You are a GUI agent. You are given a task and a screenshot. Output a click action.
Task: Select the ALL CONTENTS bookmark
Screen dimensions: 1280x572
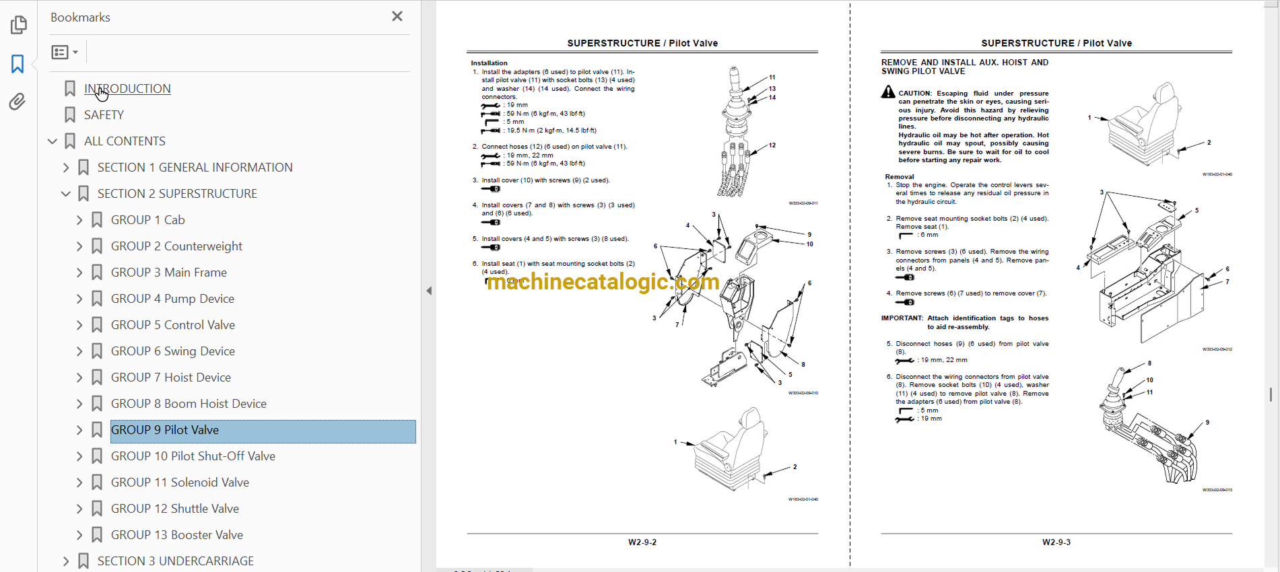point(125,141)
